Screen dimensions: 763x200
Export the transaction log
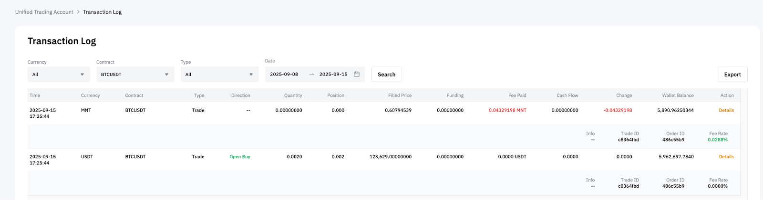pos(732,75)
